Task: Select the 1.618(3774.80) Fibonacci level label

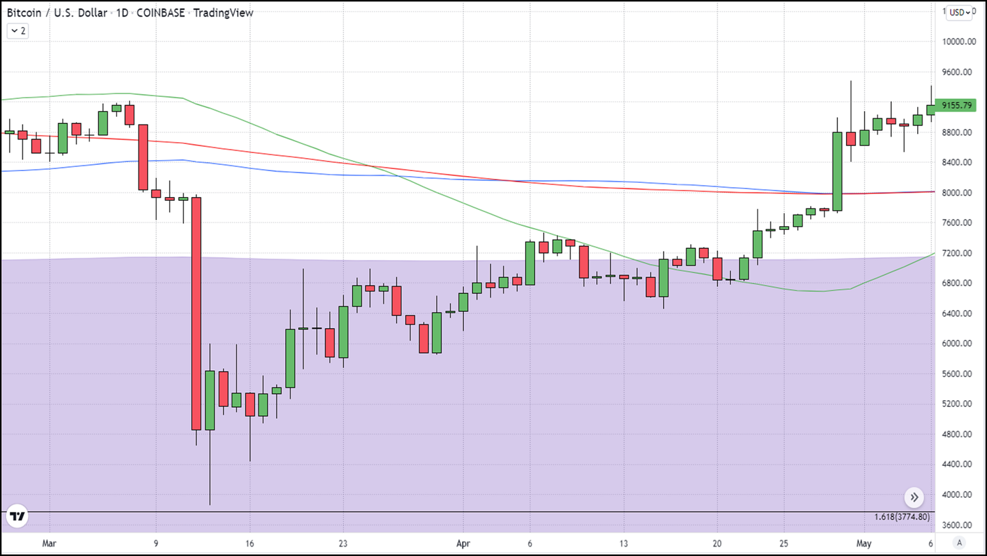Action: pos(902,516)
